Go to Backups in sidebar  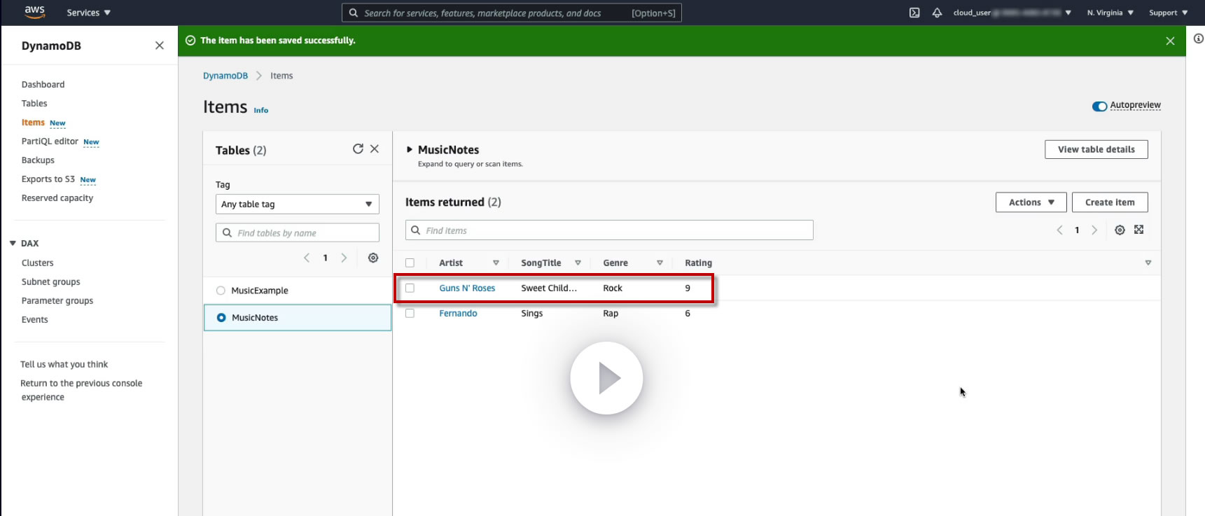pos(38,160)
